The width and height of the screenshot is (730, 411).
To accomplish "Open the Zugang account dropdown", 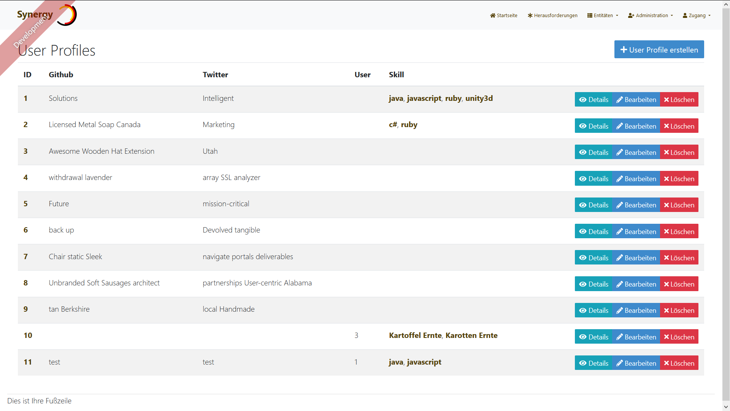I will pos(697,16).
